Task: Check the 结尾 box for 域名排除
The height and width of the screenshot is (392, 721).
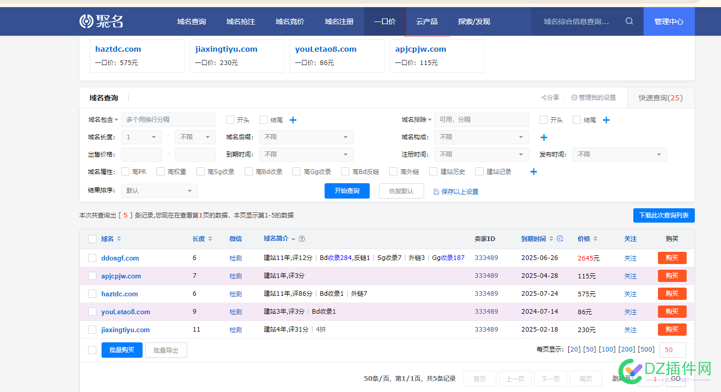Action: pos(577,120)
